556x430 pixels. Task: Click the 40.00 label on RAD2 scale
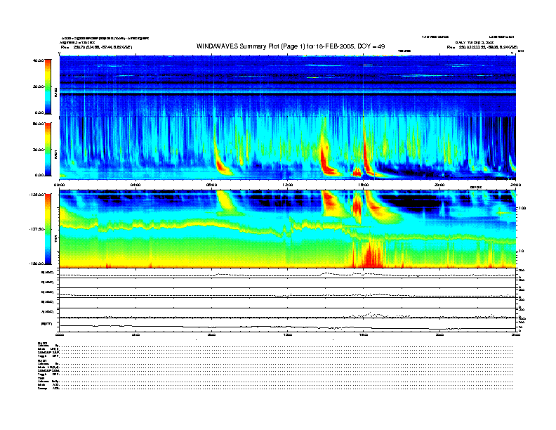38,60
